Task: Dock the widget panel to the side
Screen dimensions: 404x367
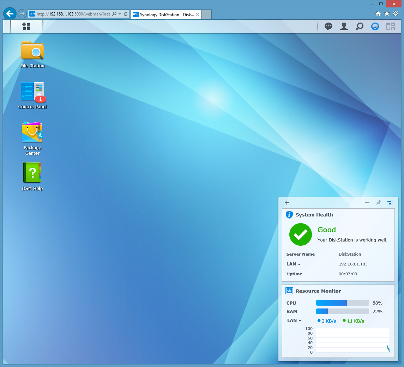Action: [390, 203]
